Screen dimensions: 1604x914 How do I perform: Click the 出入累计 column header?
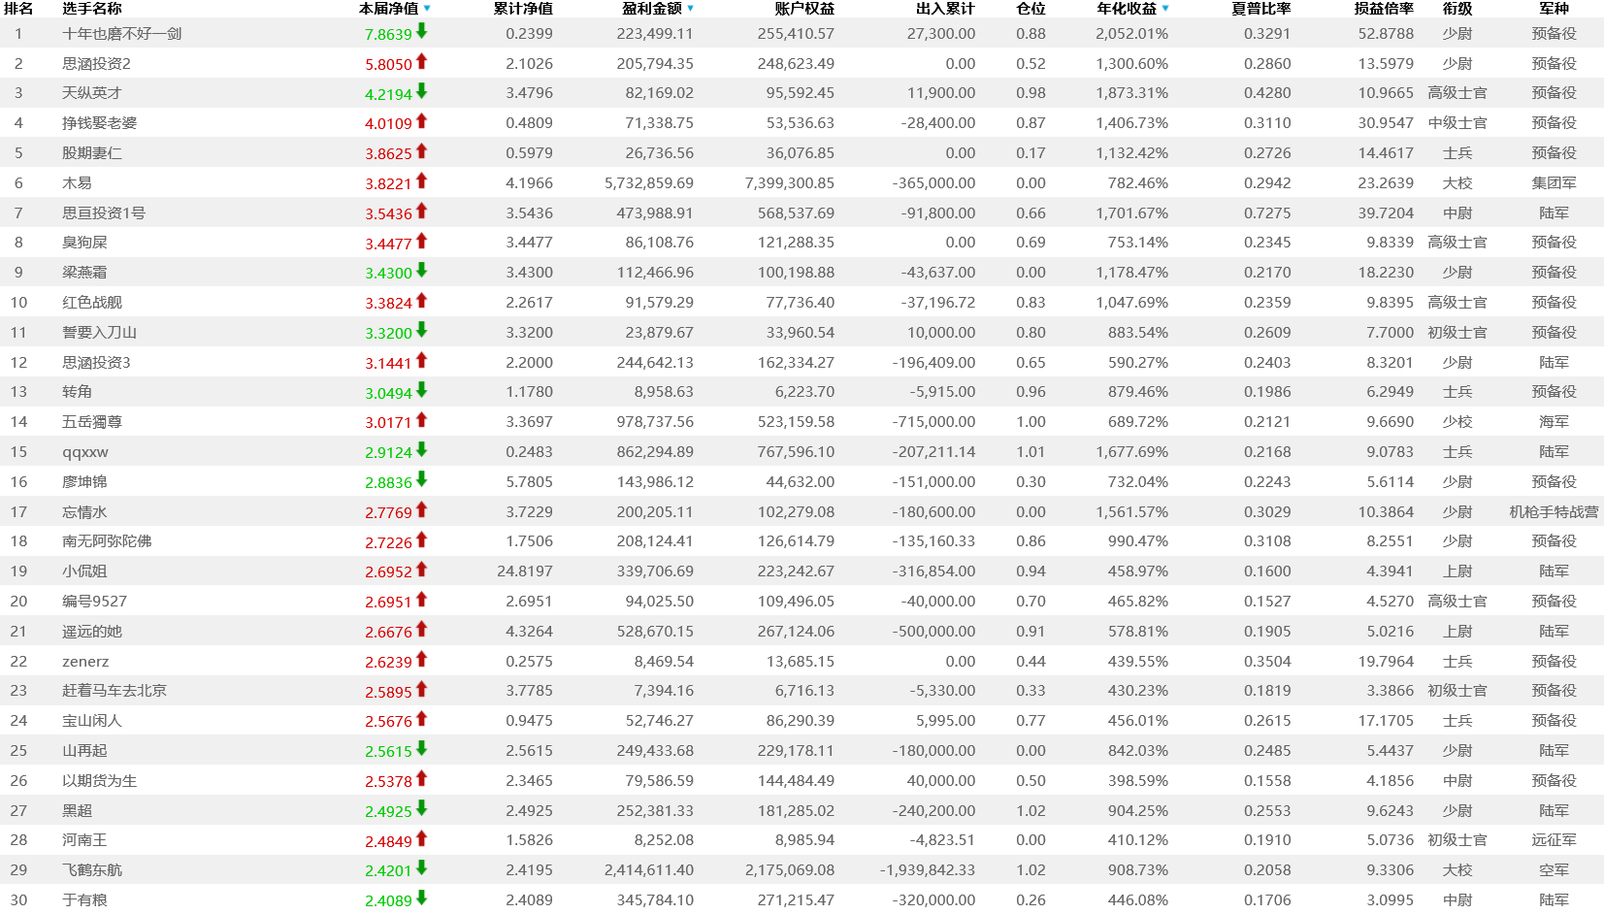945,9
